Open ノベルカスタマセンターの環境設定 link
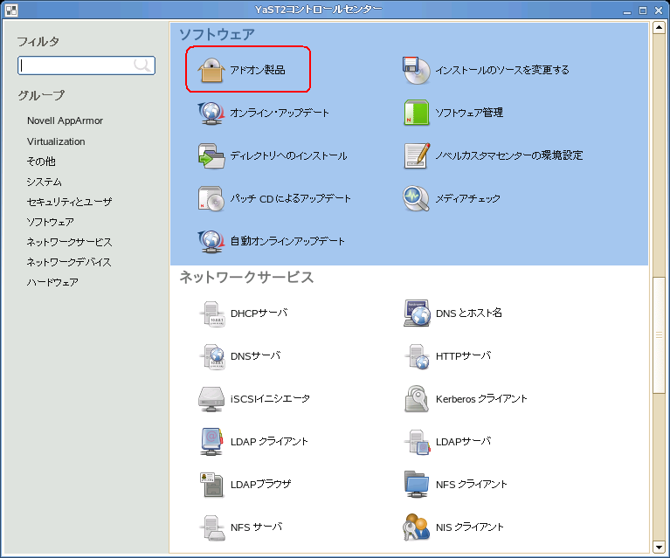The width and height of the screenshot is (670, 558). (417, 155)
